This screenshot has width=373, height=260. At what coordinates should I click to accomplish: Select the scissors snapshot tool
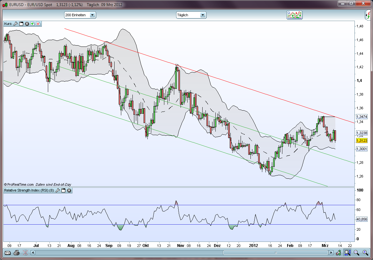pos(25,253)
